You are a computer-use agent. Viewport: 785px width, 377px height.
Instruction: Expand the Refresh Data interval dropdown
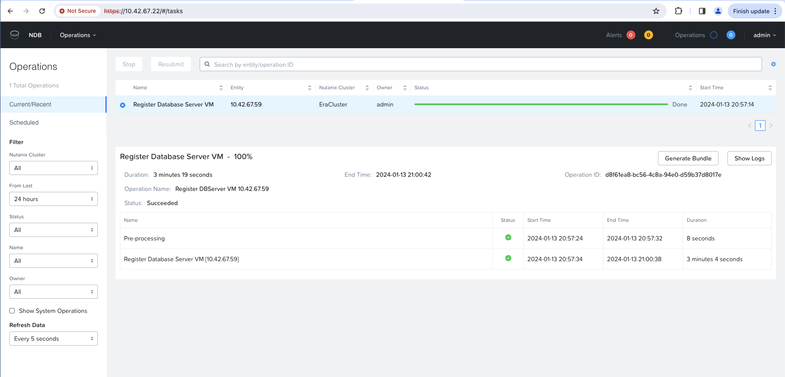click(x=53, y=339)
